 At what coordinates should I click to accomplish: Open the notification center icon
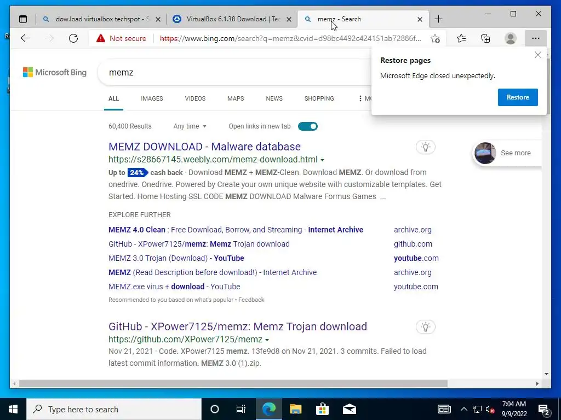(x=543, y=410)
